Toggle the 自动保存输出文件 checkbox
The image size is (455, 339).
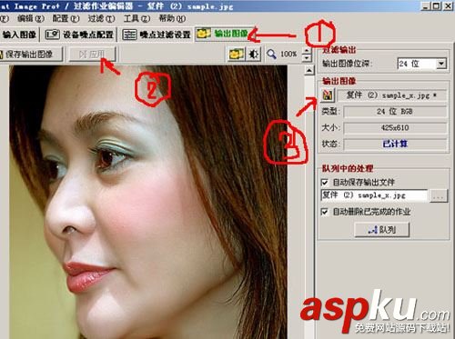click(x=325, y=183)
